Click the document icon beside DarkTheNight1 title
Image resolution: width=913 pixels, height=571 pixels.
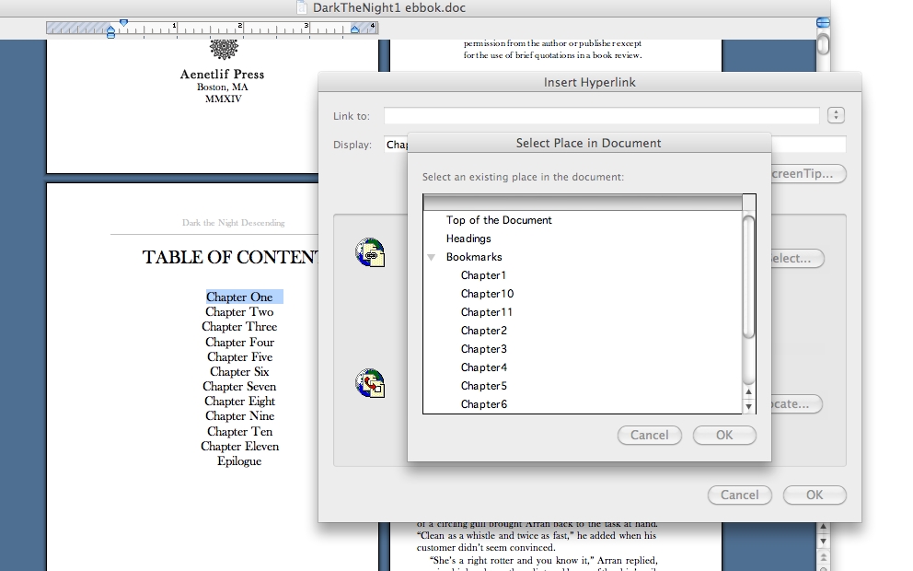[x=301, y=7]
